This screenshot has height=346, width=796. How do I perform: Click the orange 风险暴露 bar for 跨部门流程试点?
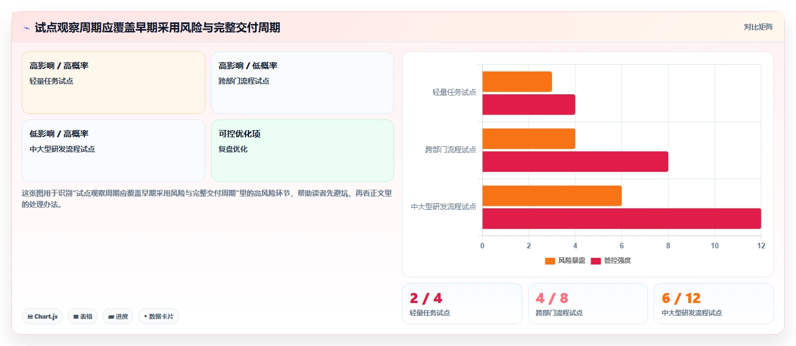[529, 139]
